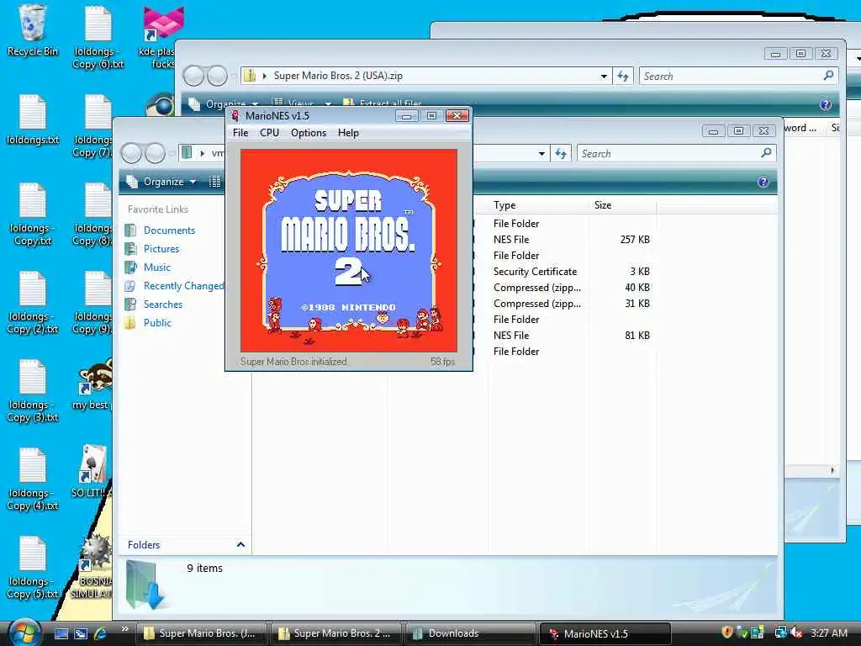Click the Show Desktop quick launch icon

click(61, 633)
